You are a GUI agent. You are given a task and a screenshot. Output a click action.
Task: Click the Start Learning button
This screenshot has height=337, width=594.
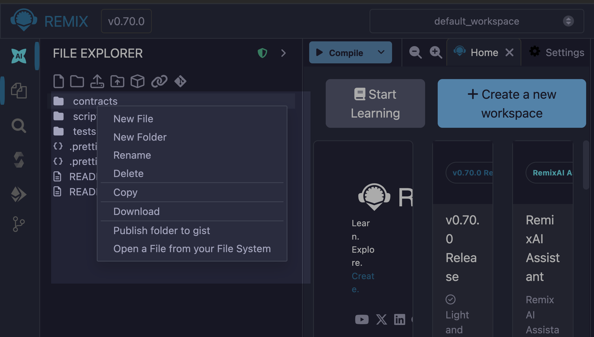click(x=375, y=103)
